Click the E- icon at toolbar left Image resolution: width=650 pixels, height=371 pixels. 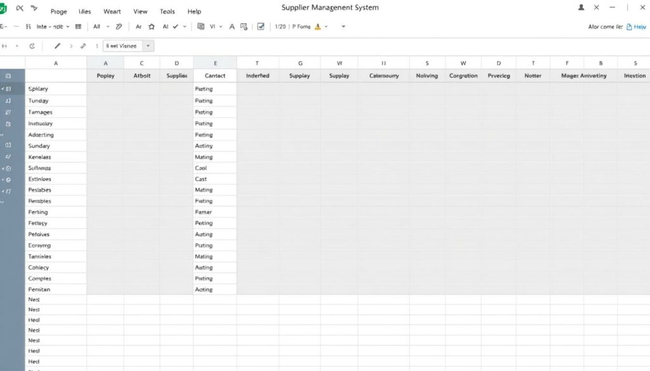(3, 27)
